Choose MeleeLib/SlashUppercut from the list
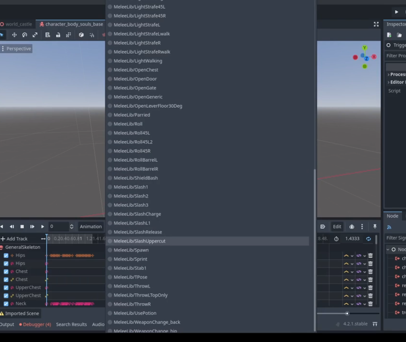This screenshot has width=406, height=342. tap(208, 241)
